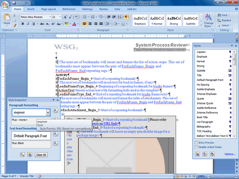This screenshot has width=239, height=179.
Task: Open the font name dropdown
Action: 50,17
